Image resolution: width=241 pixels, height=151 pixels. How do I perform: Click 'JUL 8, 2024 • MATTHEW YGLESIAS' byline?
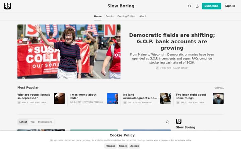click(x=86, y=102)
